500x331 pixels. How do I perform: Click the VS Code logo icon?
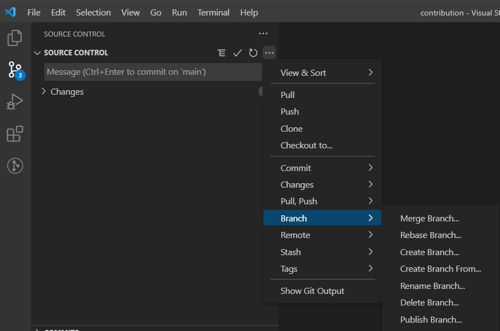pos(10,12)
